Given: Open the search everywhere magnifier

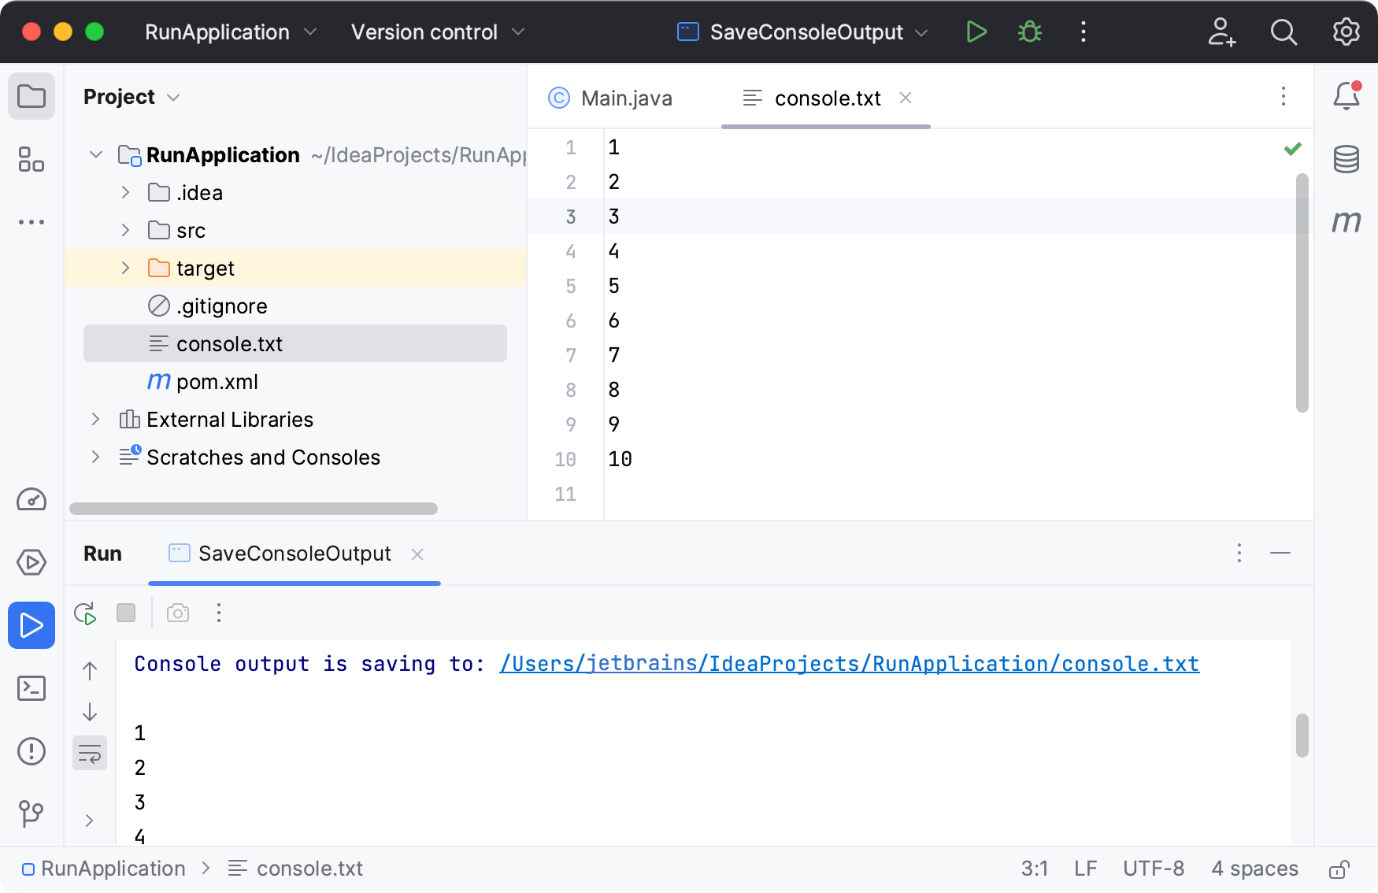Looking at the screenshot, I should pyautogui.click(x=1284, y=31).
